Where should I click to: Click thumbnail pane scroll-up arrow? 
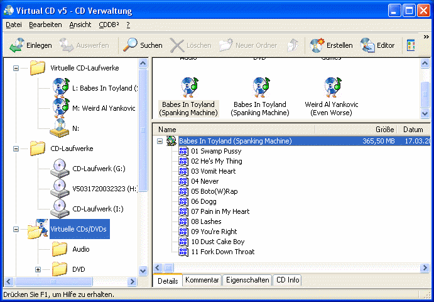[x=425, y=64]
